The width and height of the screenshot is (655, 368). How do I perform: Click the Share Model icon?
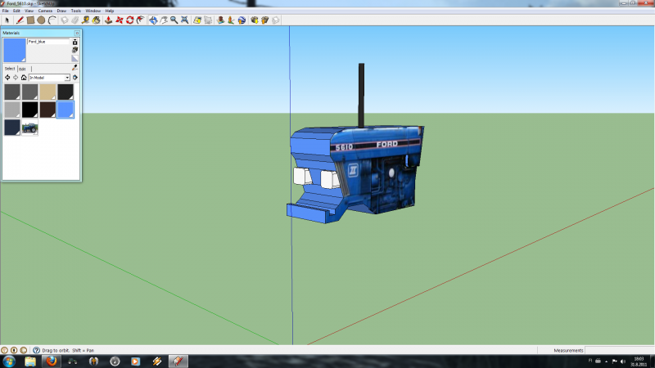coord(264,20)
